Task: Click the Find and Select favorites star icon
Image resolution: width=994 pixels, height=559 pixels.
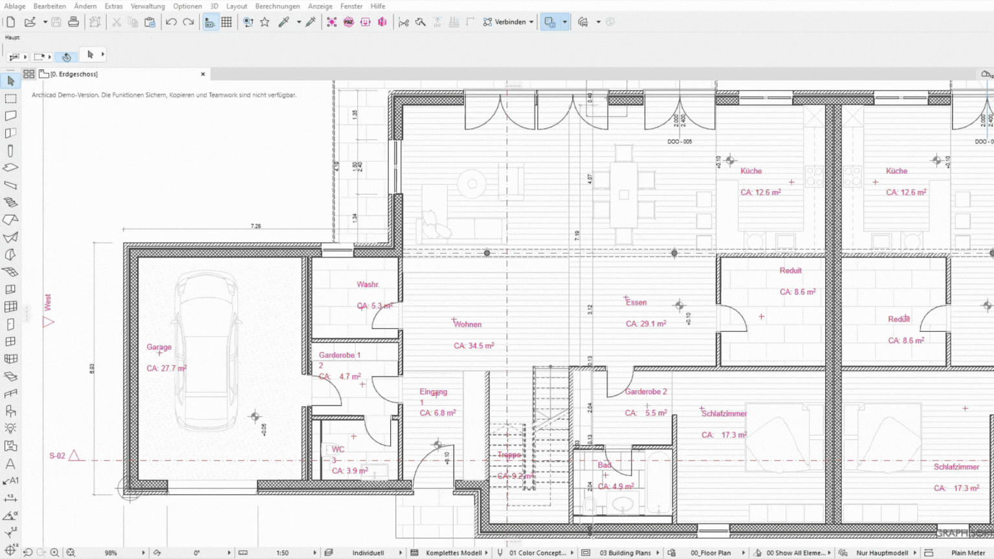Action: click(265, 22)
